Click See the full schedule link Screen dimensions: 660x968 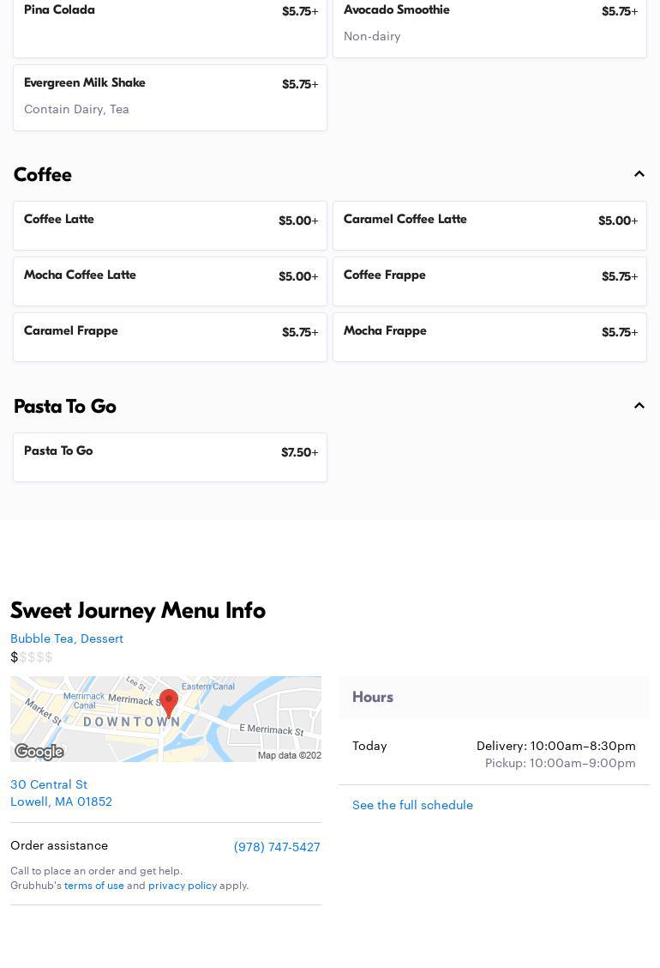(412, 805)
